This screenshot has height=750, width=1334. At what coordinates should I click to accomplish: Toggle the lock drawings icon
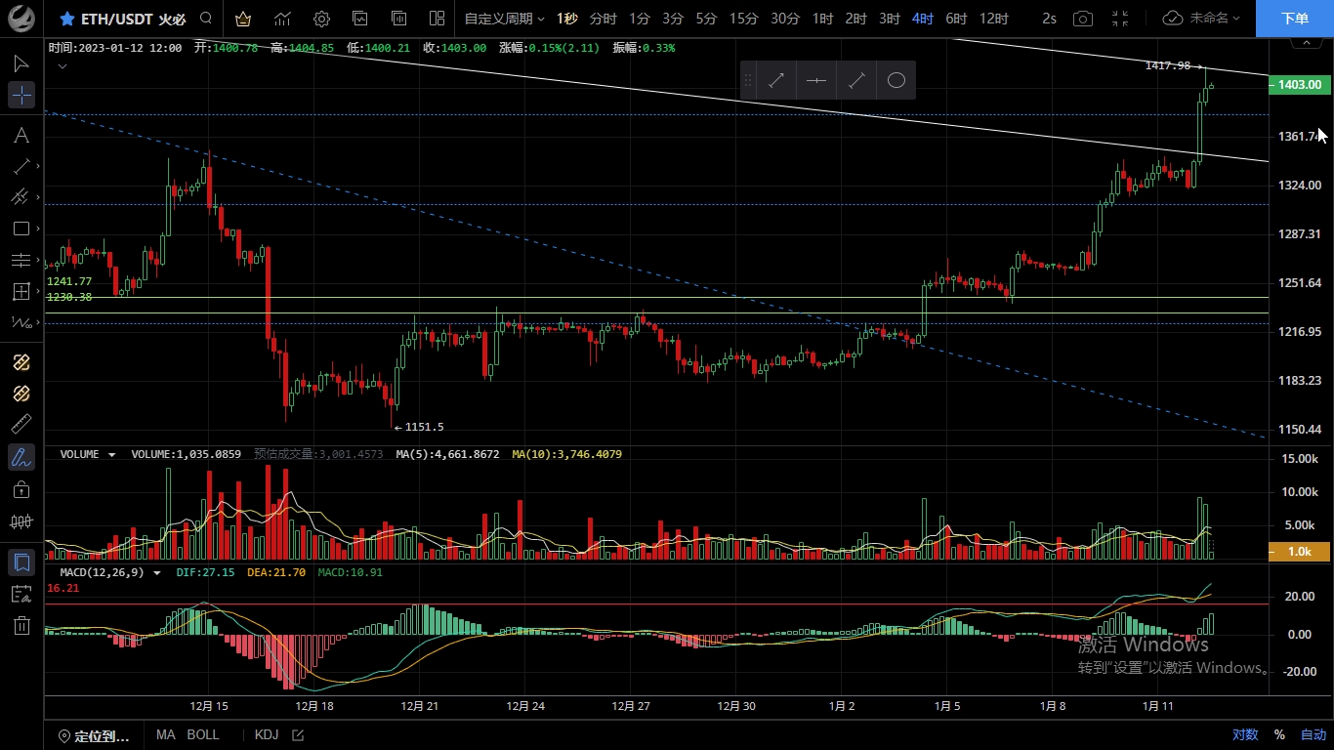[21, 488]
